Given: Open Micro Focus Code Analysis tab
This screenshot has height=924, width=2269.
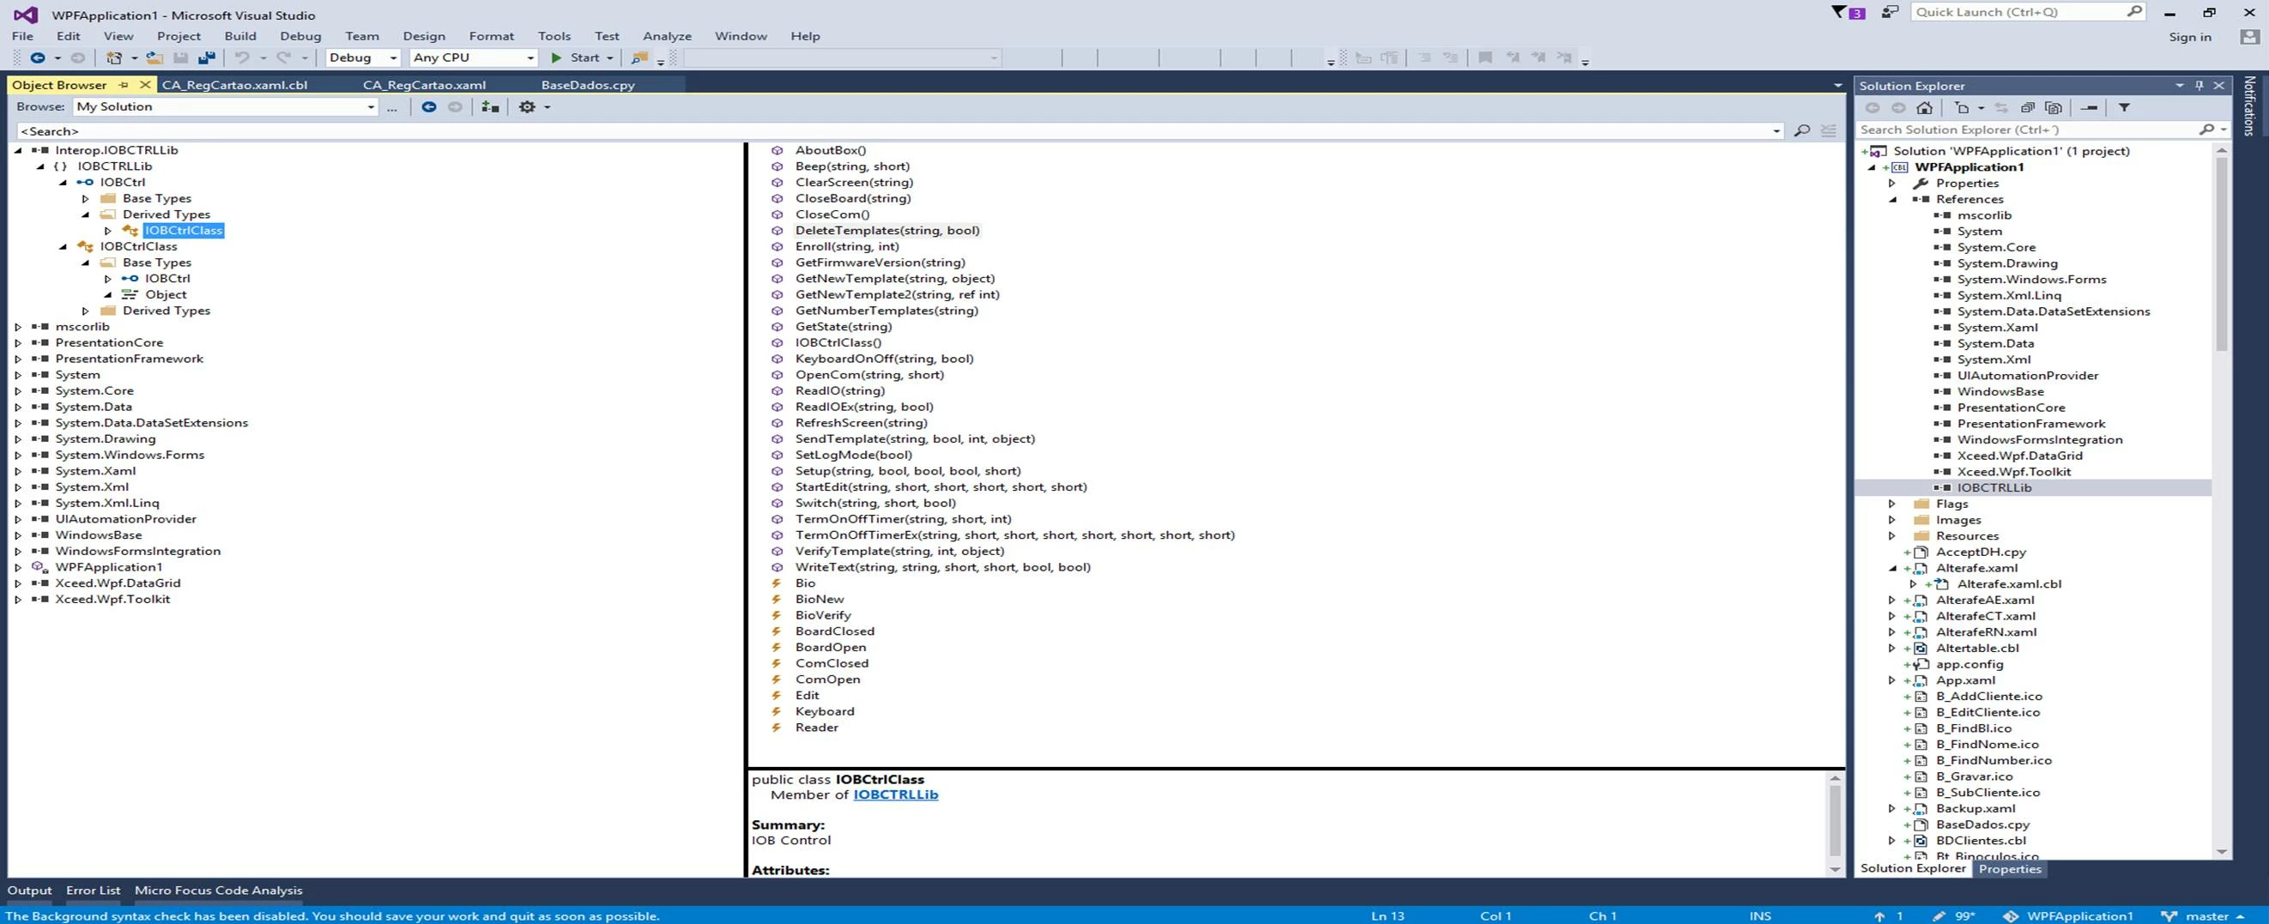Looking at the screenshot, I should (219, 891).
